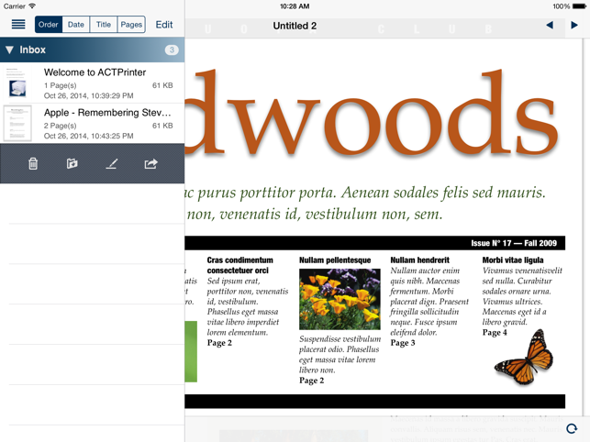The image size is (590, 442).
Task: Sort documents by Order
Action: [x=48, y=25]
